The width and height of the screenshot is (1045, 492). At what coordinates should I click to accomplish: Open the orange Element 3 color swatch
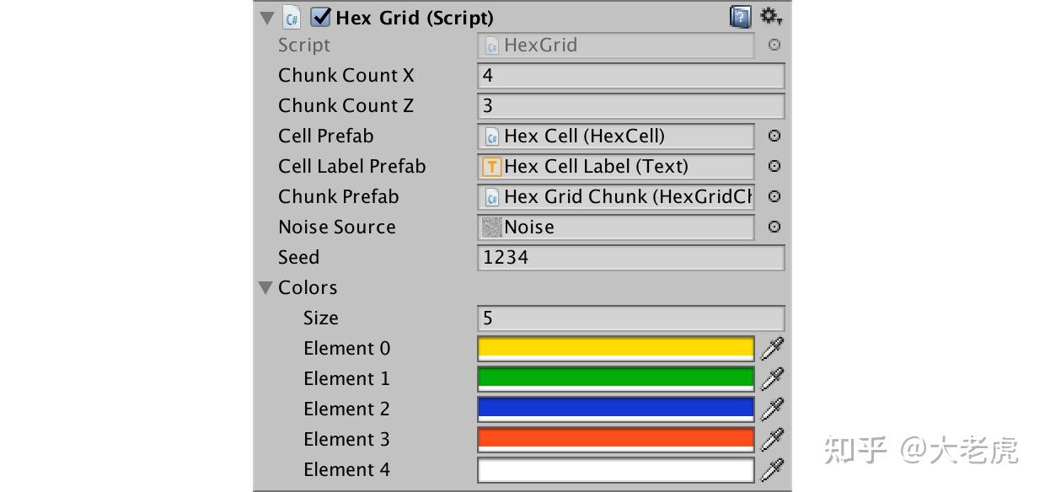[615, 439]
